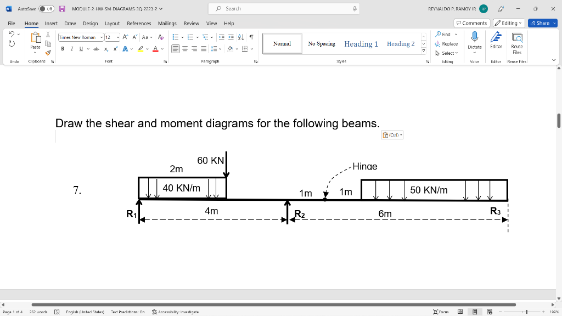Set center alignment
562x316 pixels.
tap(185, 49)
